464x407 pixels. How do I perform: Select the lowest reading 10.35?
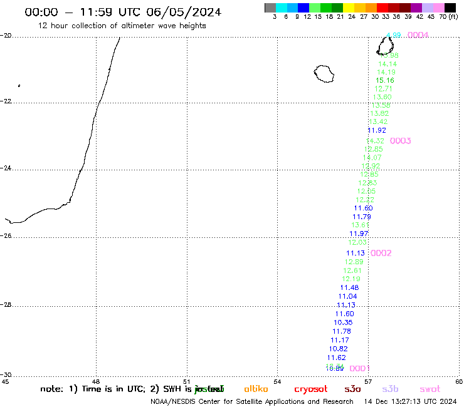click(343, 322)
